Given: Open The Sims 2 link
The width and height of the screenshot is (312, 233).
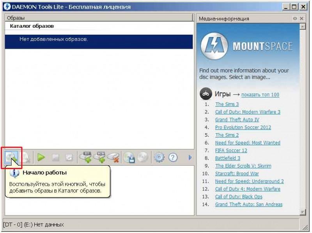Looking at the screenshot, I should pos(227,135).
